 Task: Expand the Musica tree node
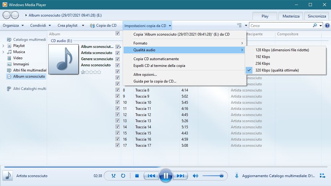3,52
